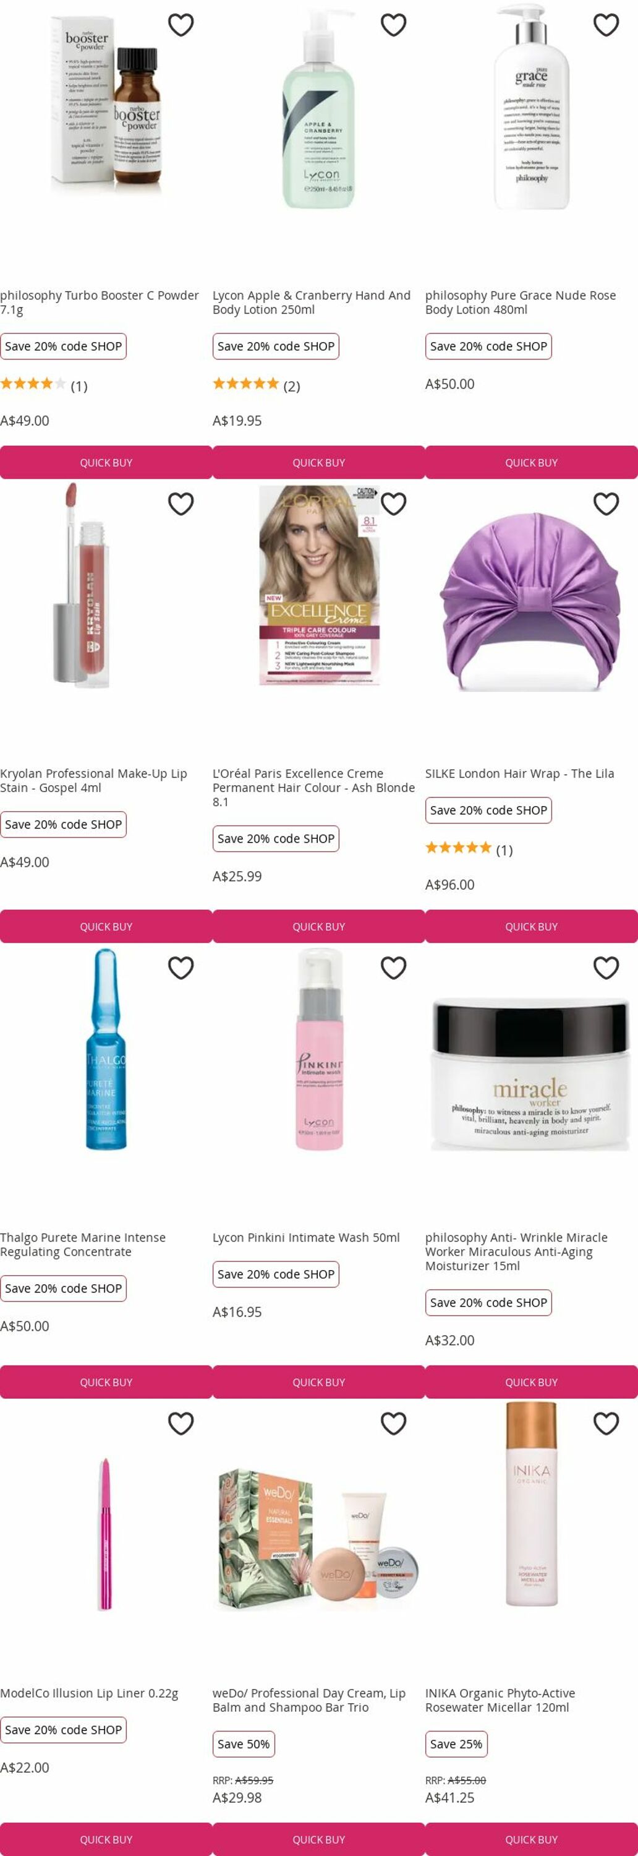Click Save 50% badge on weDo/ trio
The width and height of the screenshot is (638, 1856).
coord(244,1743)
